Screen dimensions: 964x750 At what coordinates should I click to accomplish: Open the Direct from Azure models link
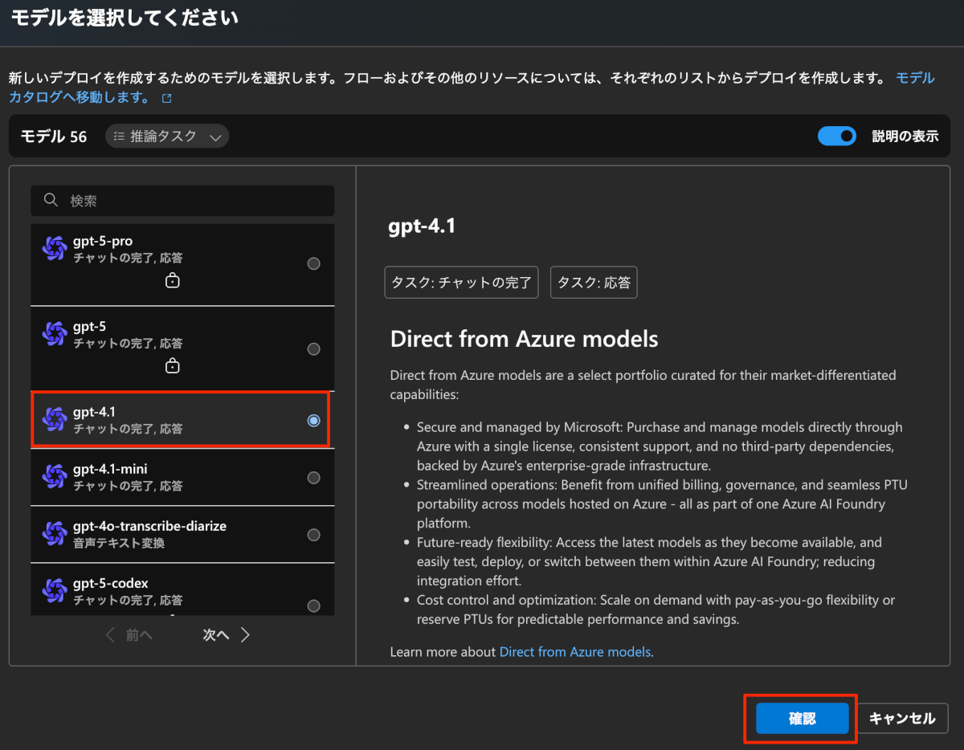575,652
